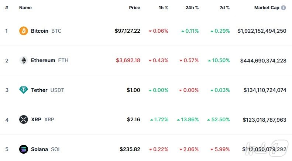
Task: Click Bitcoin's market cap value
Action: tap(262, 31)
